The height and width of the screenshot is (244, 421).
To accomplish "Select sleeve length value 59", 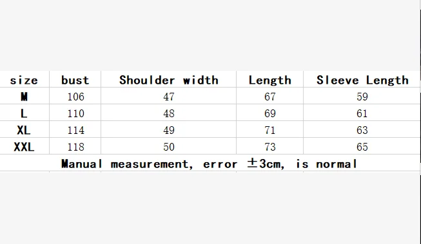I will (362, 97).
